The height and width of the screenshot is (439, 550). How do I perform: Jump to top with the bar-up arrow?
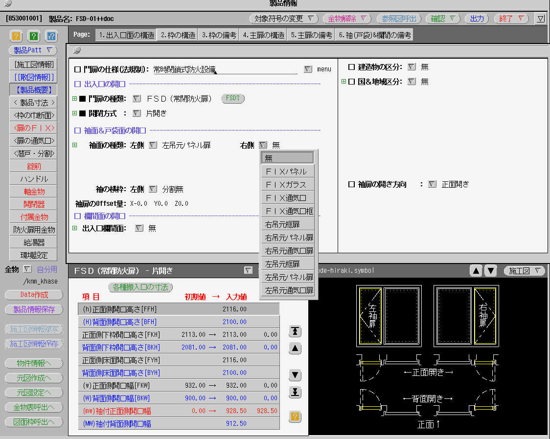(295, 331)
